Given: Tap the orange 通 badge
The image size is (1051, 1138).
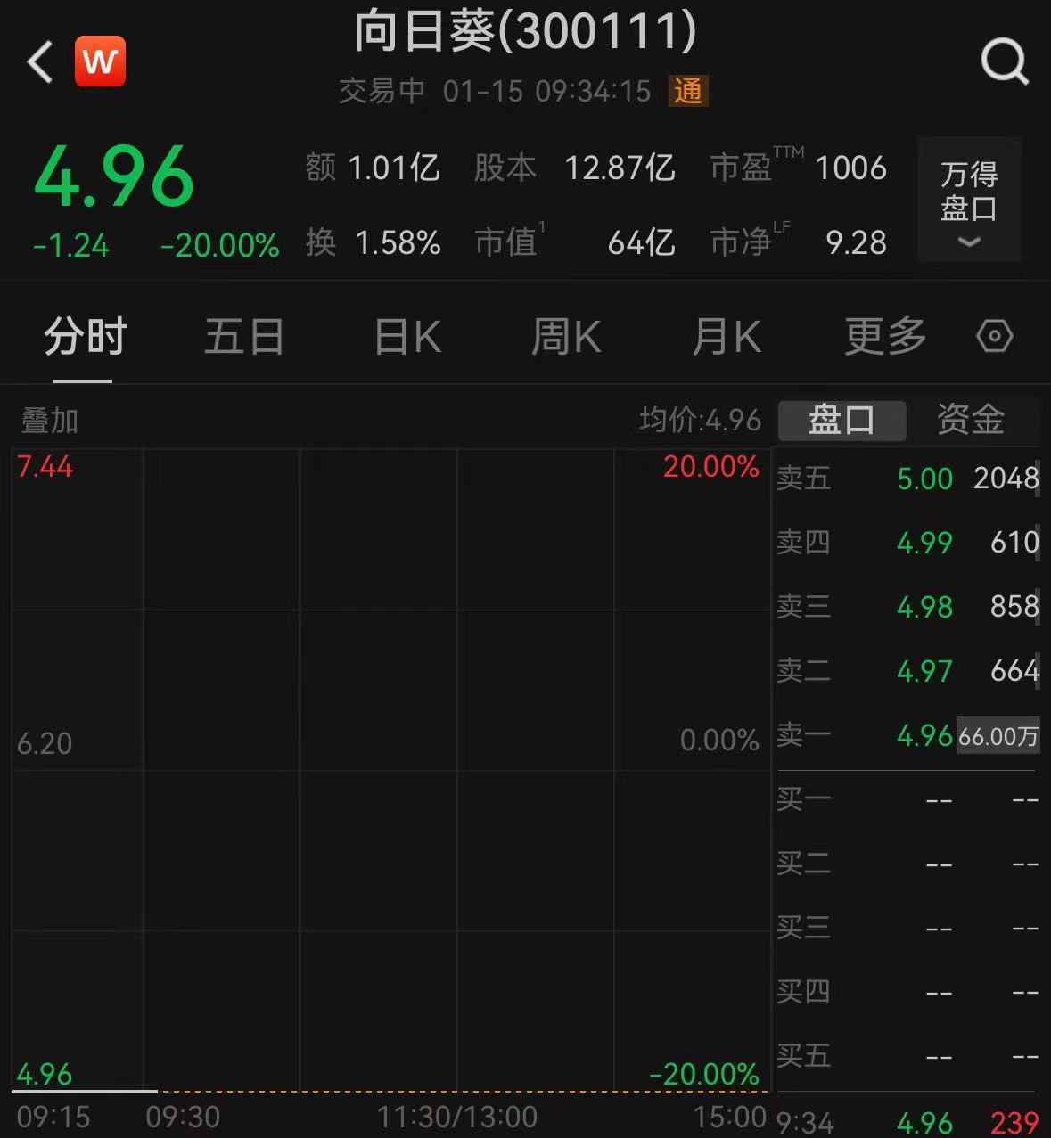Looking at the screenshot, I should click(x=688, y=91).
